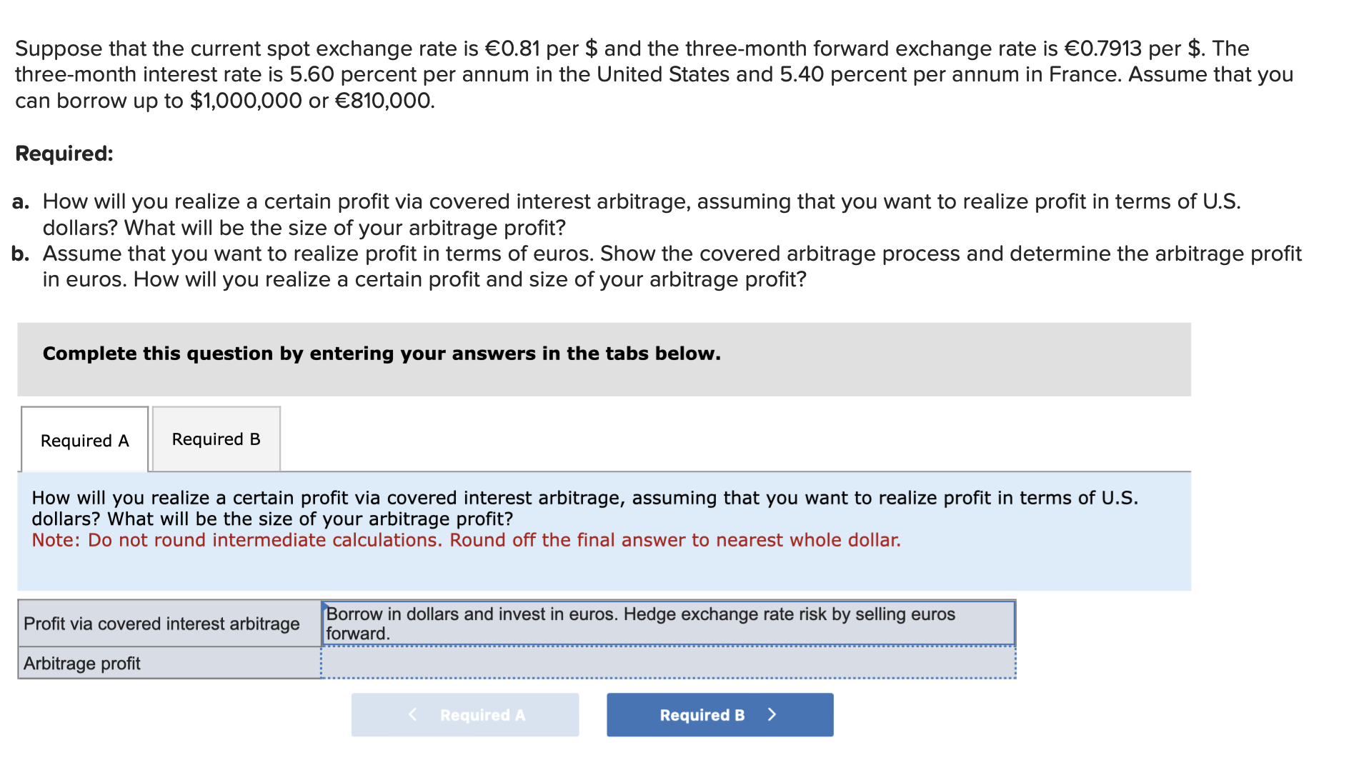Click the forward chevron on Required B button
The height and width of the screenshot is (770, 1359).
772,714
